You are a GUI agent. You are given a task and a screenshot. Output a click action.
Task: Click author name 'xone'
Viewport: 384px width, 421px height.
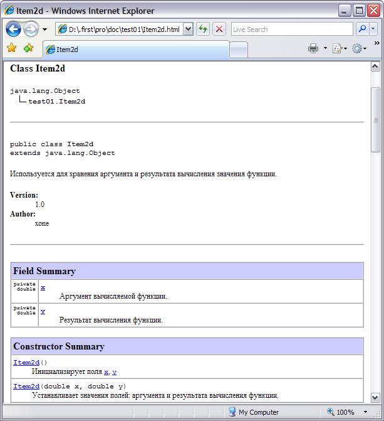pos(42,223)
